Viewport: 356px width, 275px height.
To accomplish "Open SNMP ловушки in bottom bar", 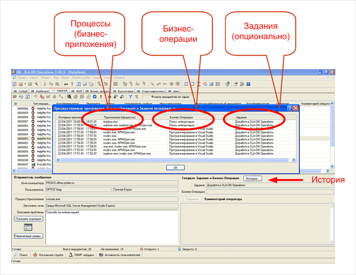I will [x=82, y=255].
